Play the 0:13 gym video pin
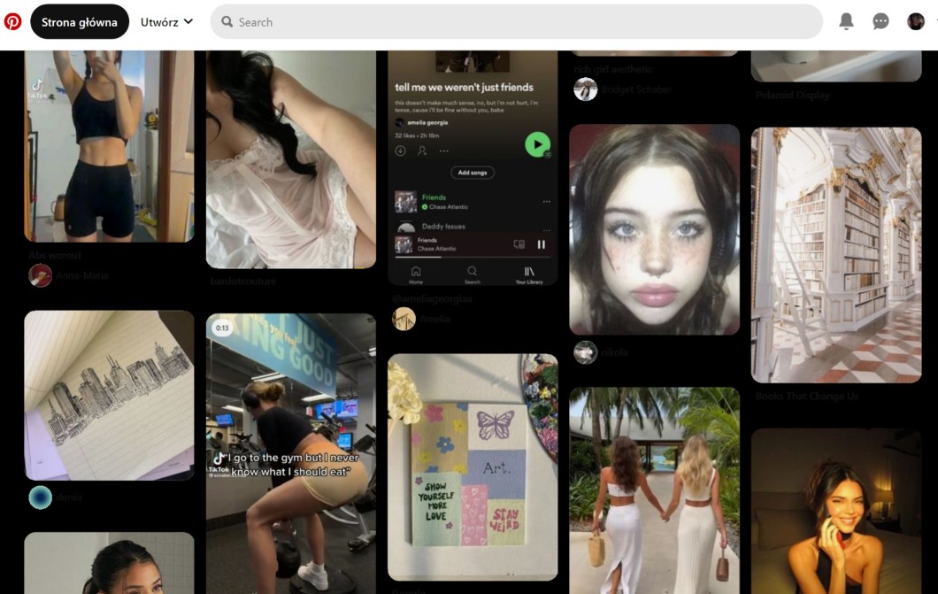 (291, 451)
